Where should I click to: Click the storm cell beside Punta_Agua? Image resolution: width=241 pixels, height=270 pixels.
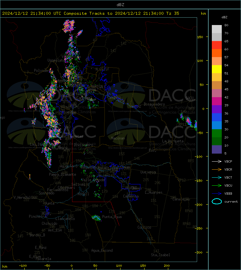pyautogui.click(x=96, y=218)
